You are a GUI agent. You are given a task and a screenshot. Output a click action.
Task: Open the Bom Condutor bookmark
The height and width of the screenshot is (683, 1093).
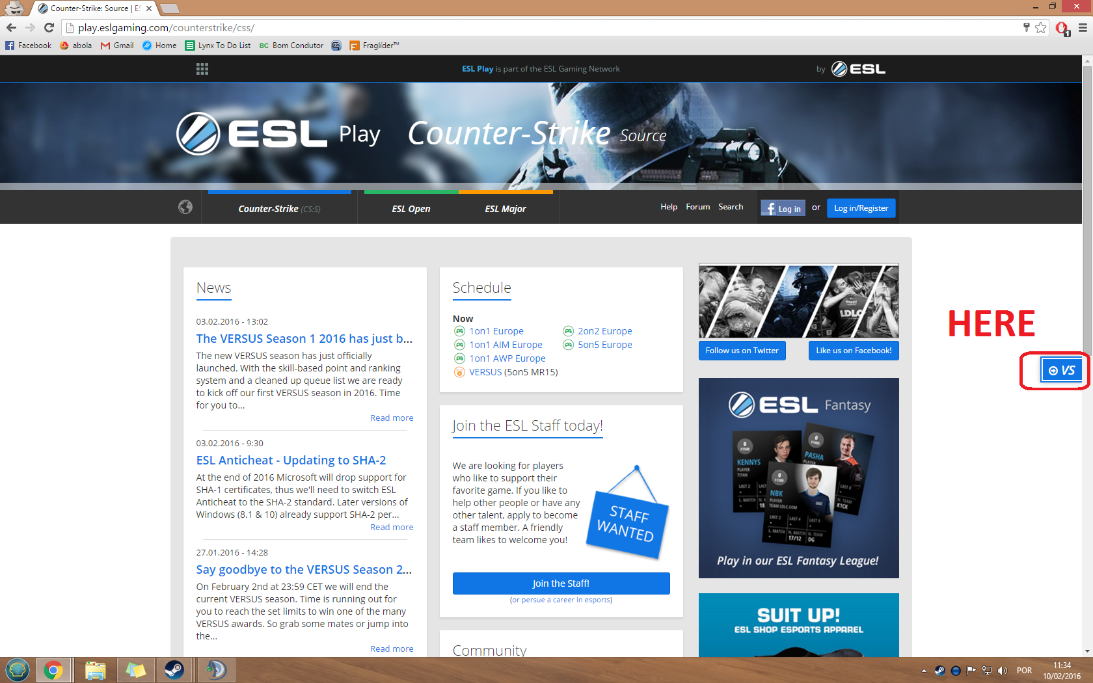pyautogui.click(x=291, y=46)
